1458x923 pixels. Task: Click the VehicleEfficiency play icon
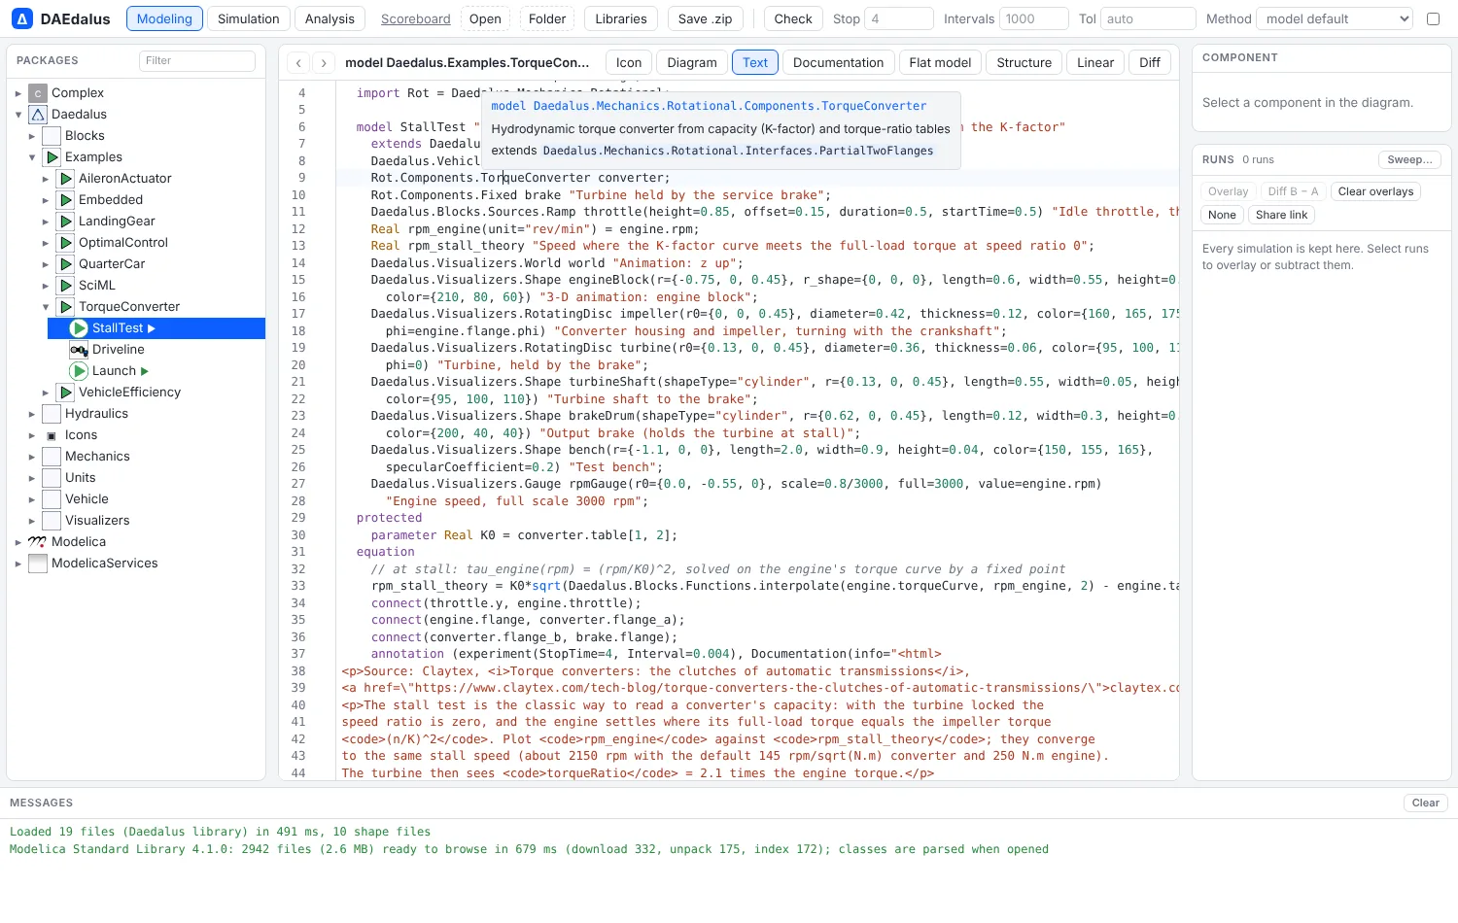[65, 393]
